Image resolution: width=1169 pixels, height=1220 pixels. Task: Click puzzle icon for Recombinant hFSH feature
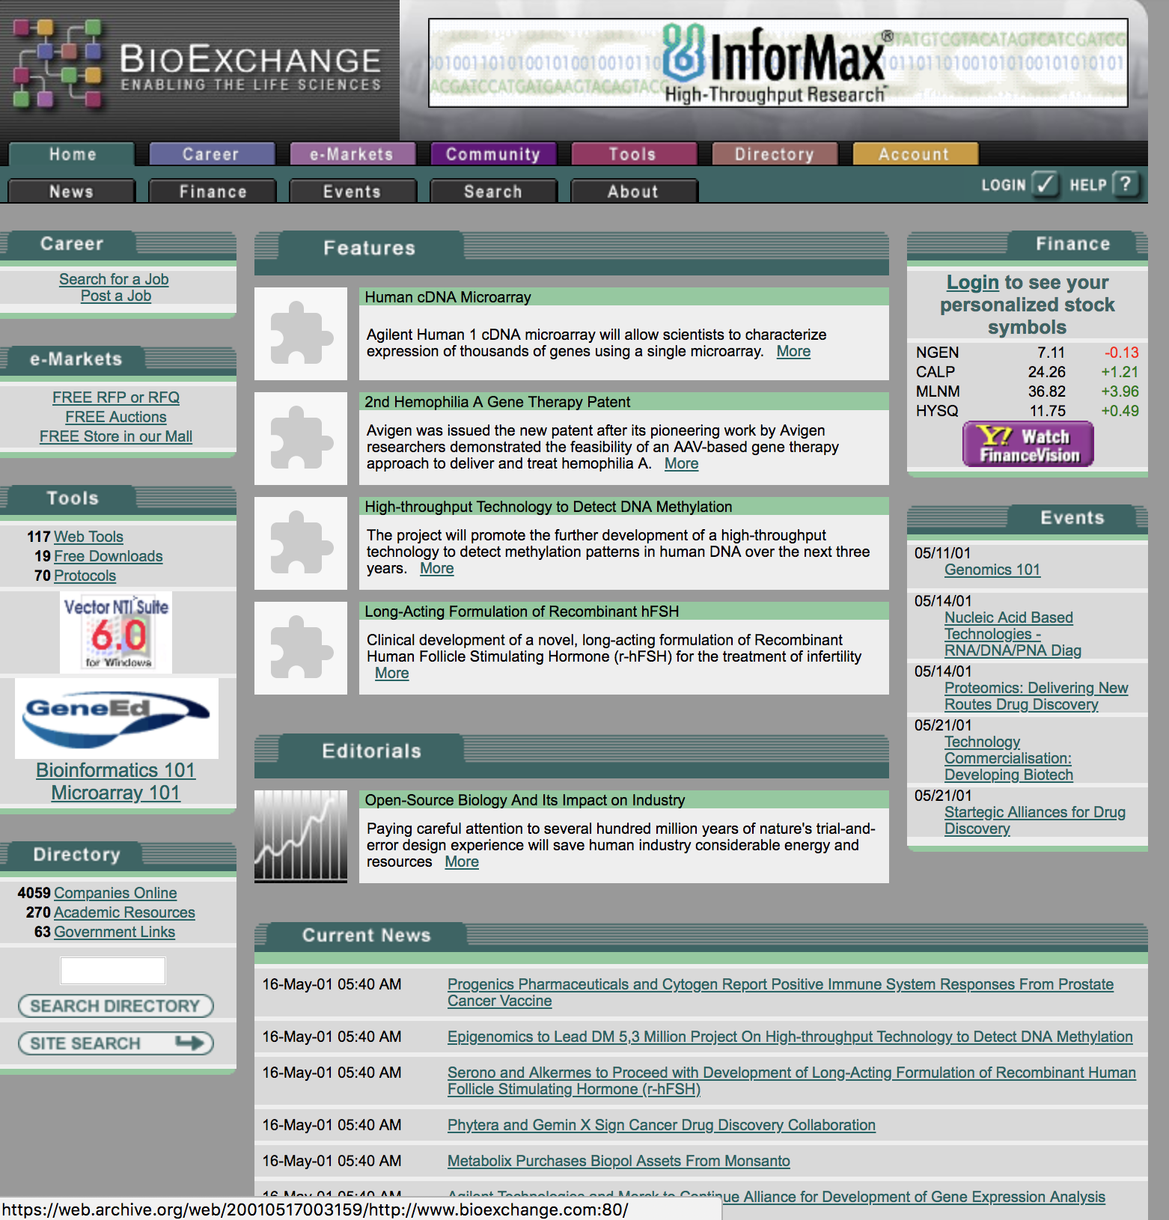point(301,648)
